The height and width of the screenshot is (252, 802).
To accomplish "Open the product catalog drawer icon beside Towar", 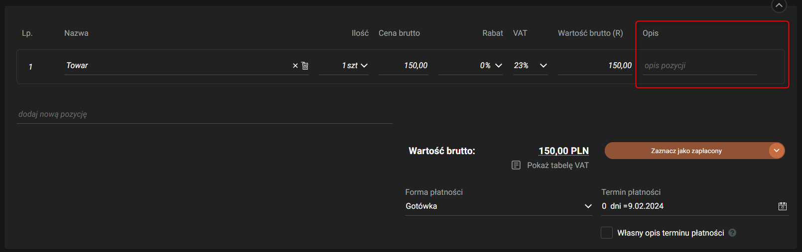I will point(305,66).
